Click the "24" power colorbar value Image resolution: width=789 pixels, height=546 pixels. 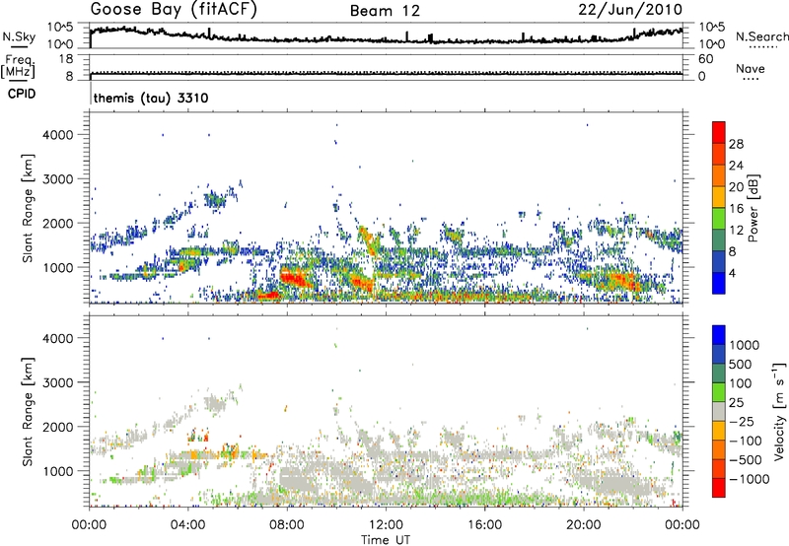pyautogui.click(x=736, y=166)
